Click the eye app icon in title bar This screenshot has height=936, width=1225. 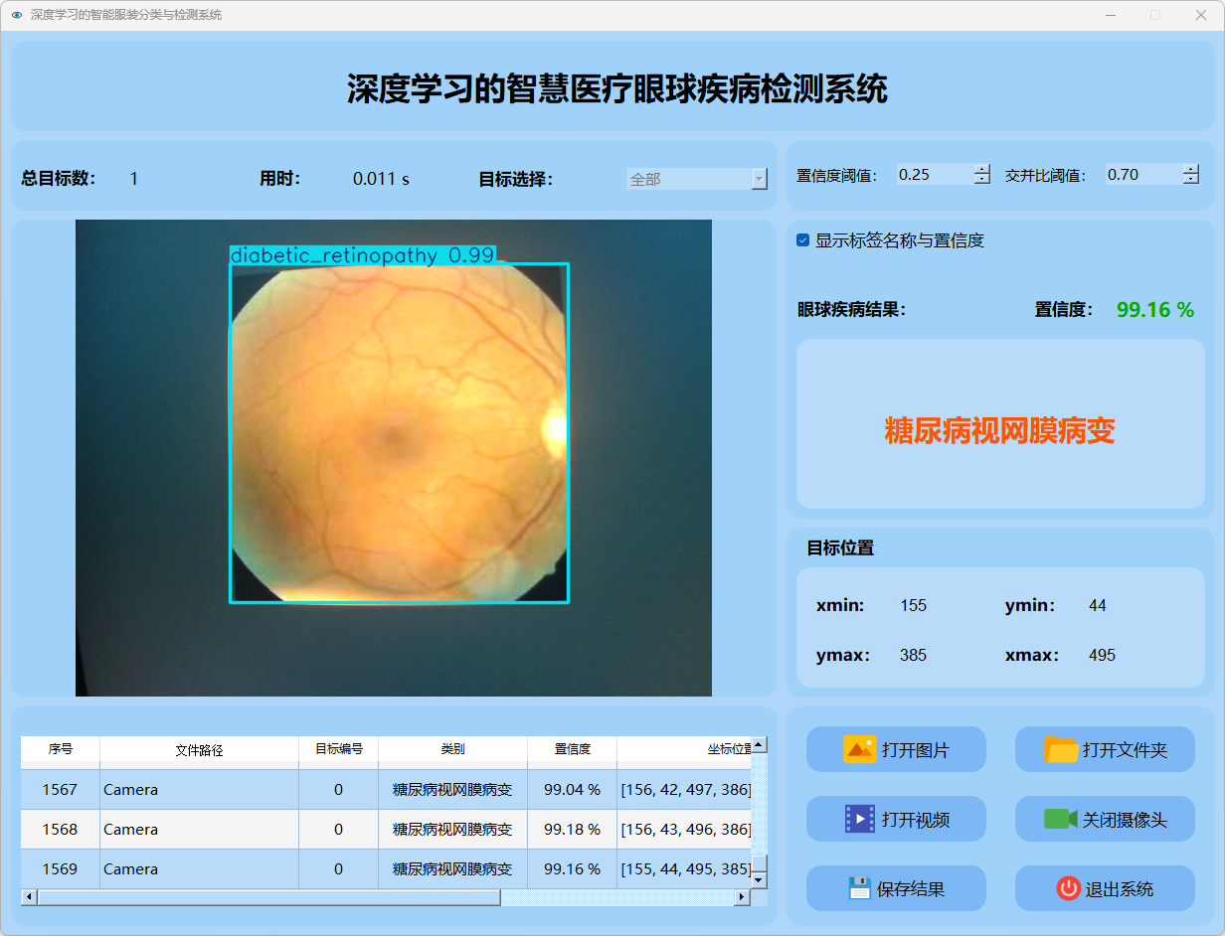pyautogui.click(x=16, y=15)
